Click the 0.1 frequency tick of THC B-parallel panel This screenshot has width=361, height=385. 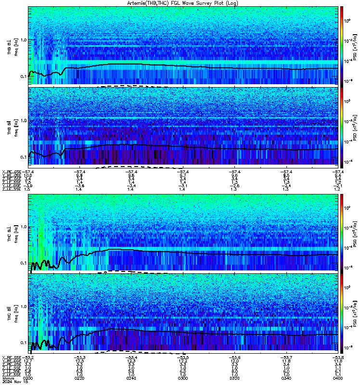(24, 343)
